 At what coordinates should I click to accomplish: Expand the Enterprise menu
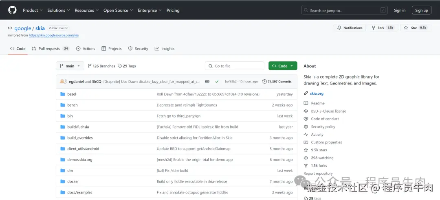[150, 10]
